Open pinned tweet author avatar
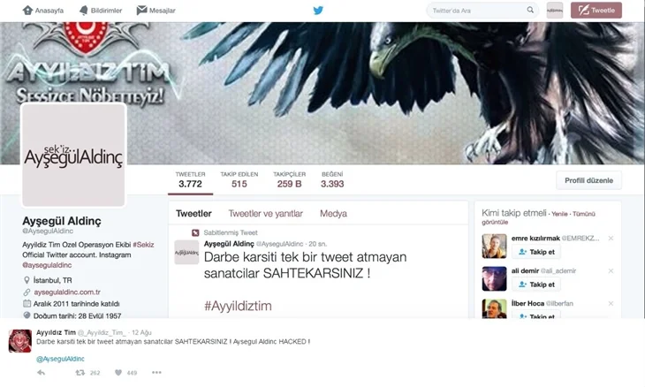The image size is (645, 387). (x=186, y=252)
